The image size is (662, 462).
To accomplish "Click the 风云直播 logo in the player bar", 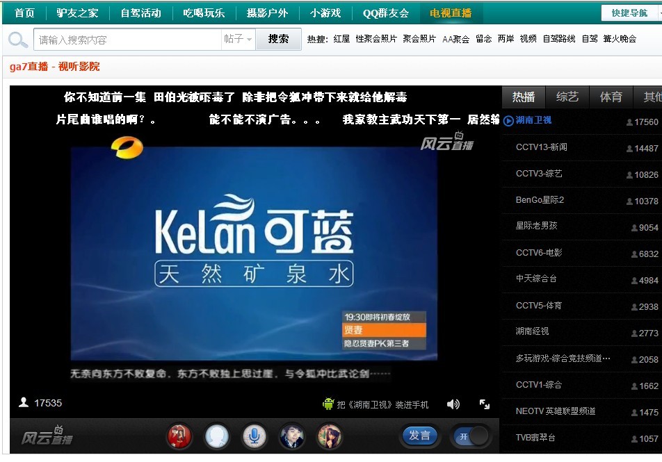I will point(47,436).
